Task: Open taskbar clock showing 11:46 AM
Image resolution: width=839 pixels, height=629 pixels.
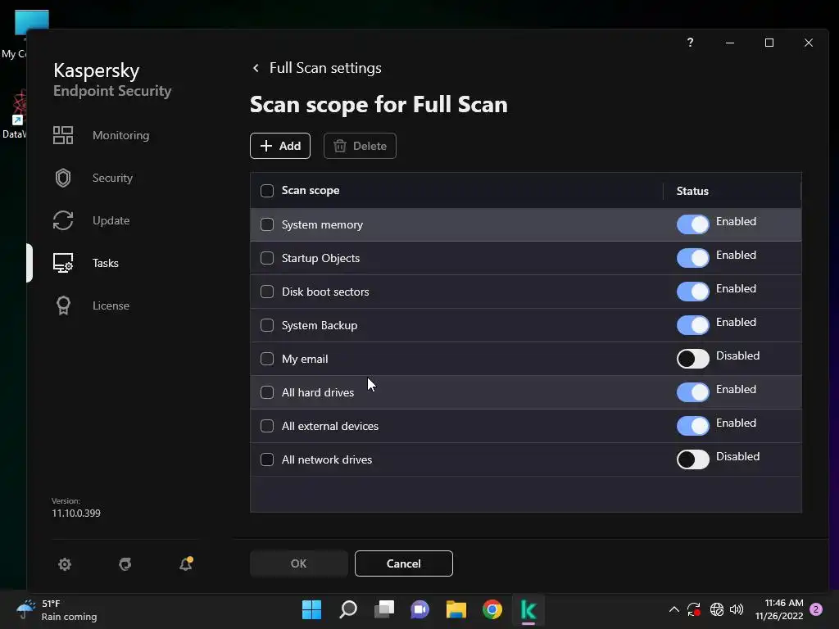Action: point(780,609)
